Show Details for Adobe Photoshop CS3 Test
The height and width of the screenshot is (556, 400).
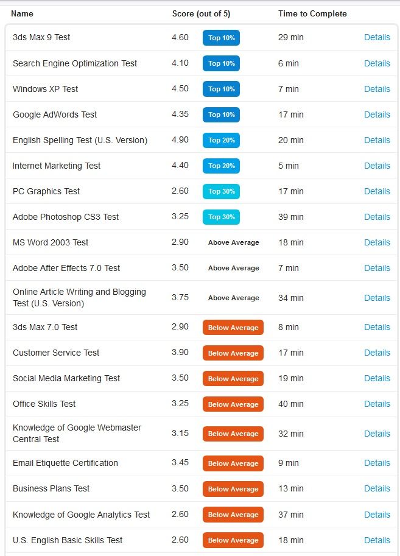(377, 217)
